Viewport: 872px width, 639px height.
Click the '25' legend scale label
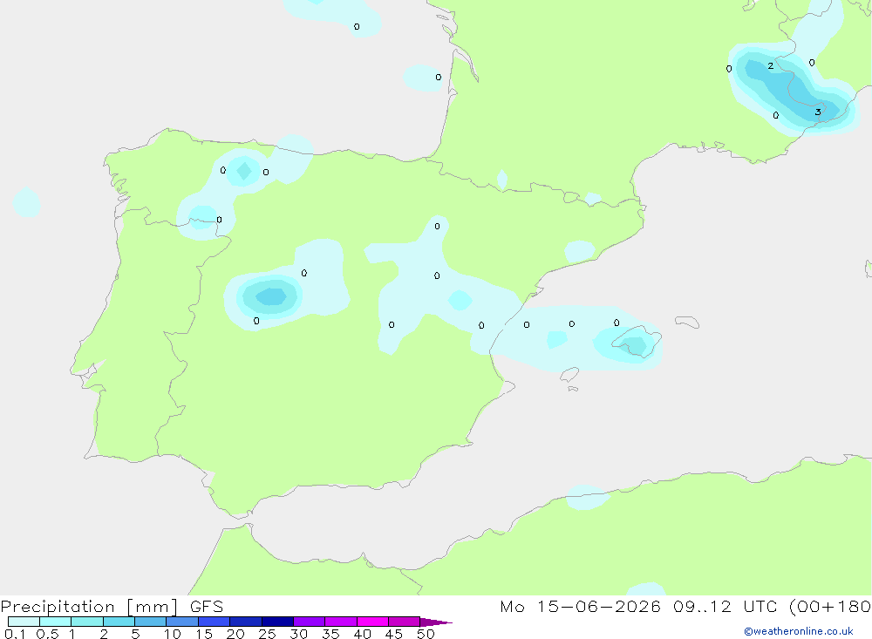point(267,634)
